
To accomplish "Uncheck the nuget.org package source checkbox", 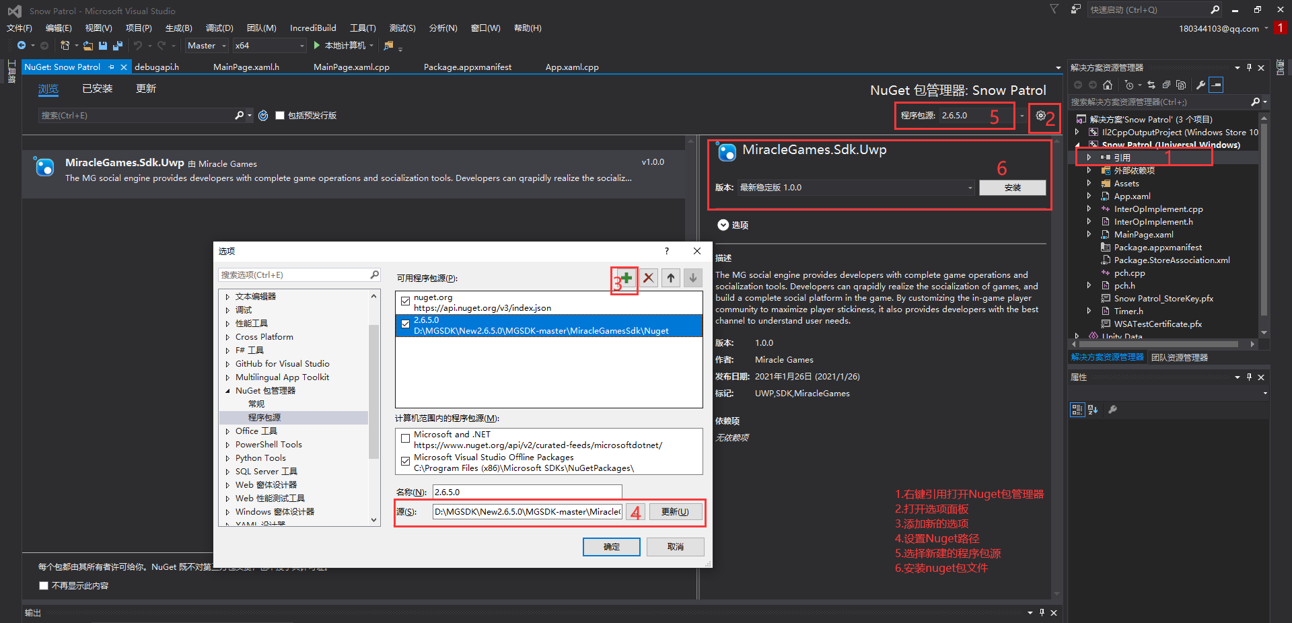I will coord(405,301).
